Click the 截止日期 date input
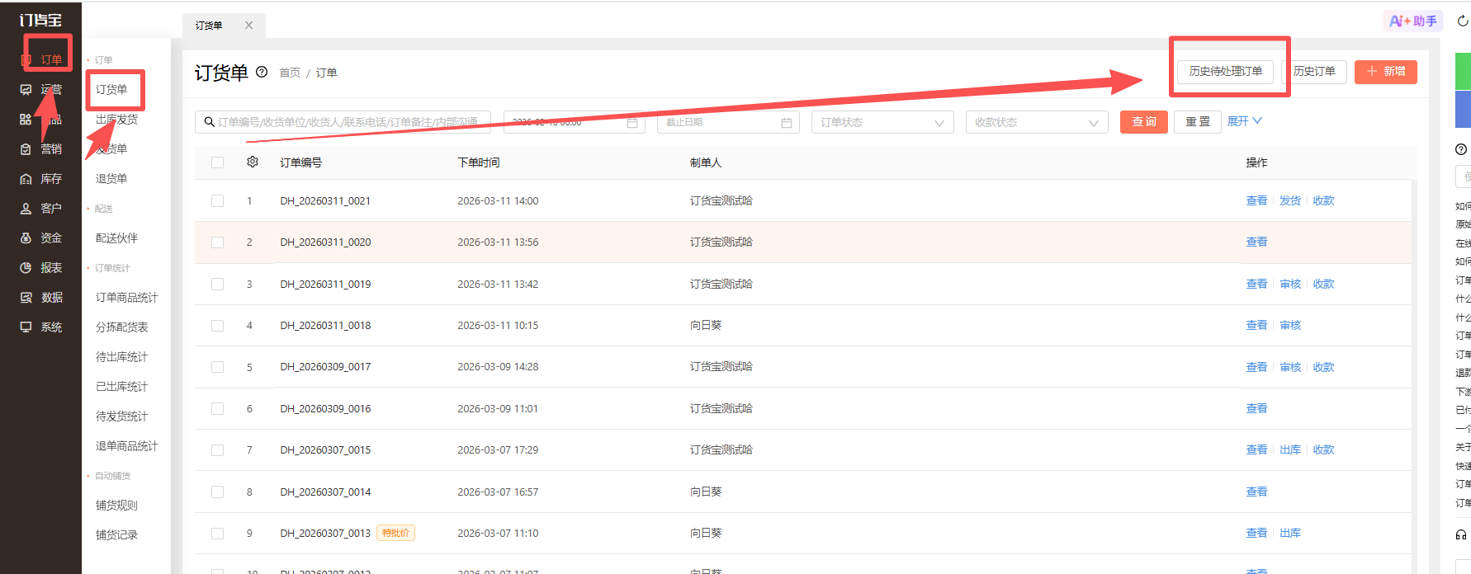The height and width of the screenshot is (574, 1471). click(x=729, y=122)
